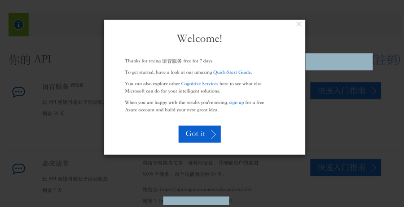404x207 pixels.
Task: Click the 你的 API heading
Action: [30, 60]
